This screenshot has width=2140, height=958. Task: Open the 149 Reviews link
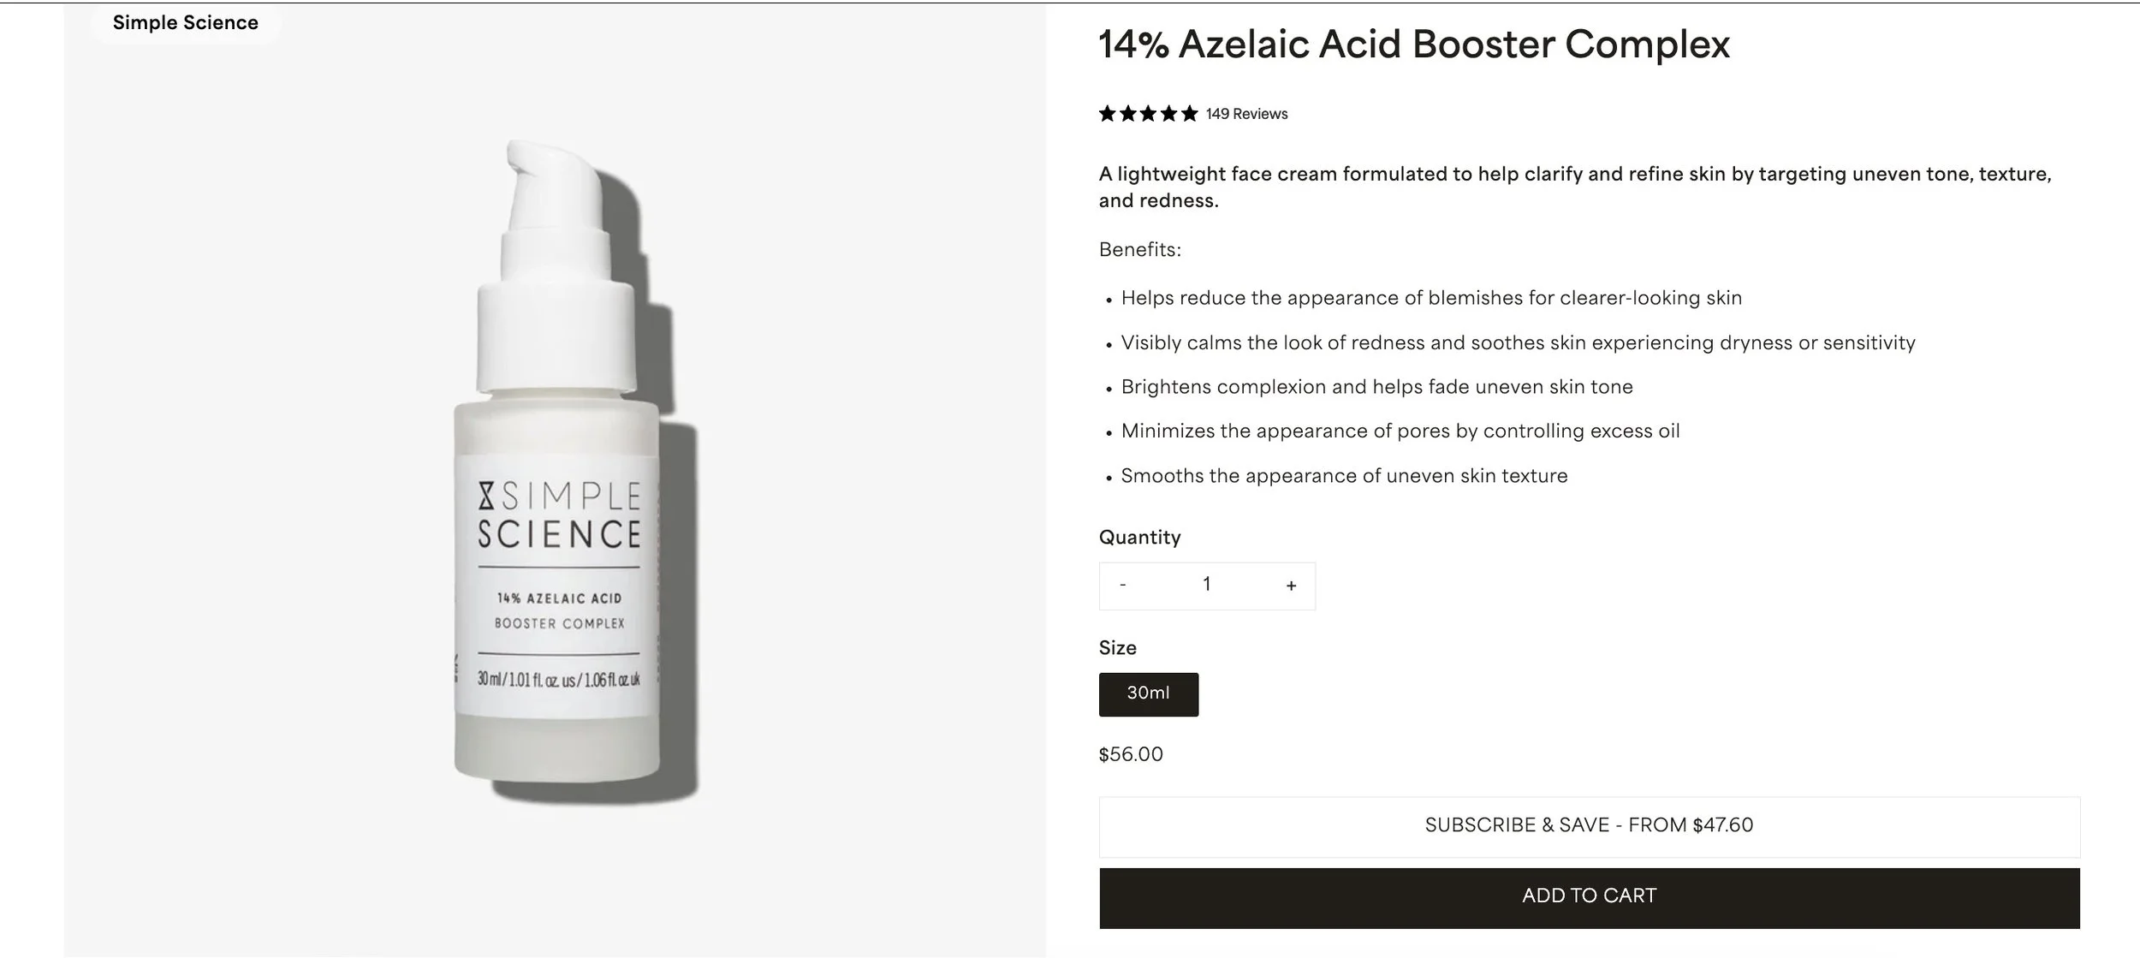click(1246, 114)
